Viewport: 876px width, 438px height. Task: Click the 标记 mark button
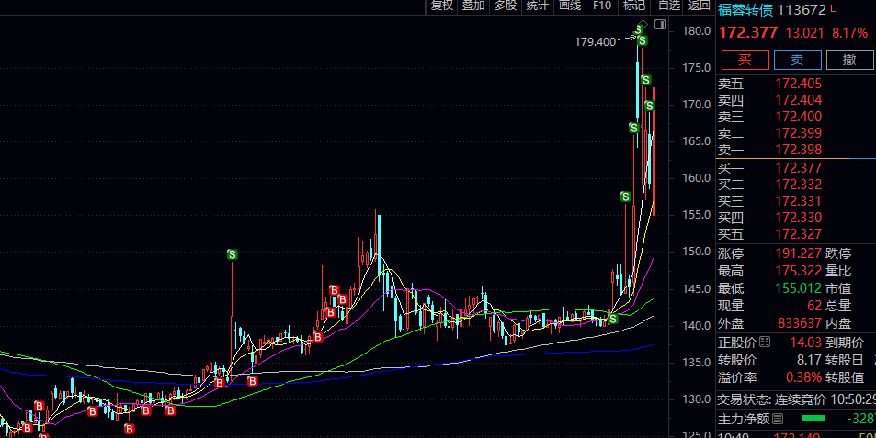coord(634,6)
